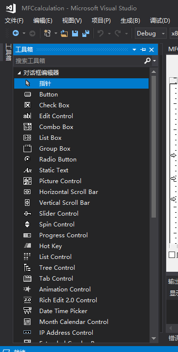
Task: Select the Date Time Picker icon
Action: (x=27, y=311)
